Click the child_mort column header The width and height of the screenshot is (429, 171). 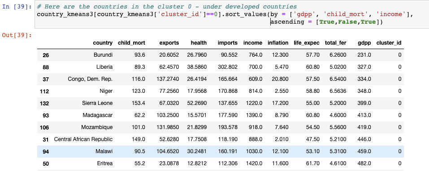pyautogui.click(x=131, y=43)
